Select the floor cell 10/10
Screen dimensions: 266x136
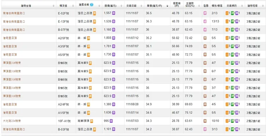pos(215,121)
